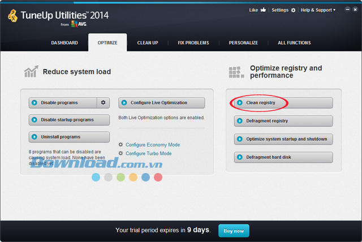Viewport: 362px width, 242px height.
Task: Click the play icon on Disable startup programs
Action: click(35, 120)
